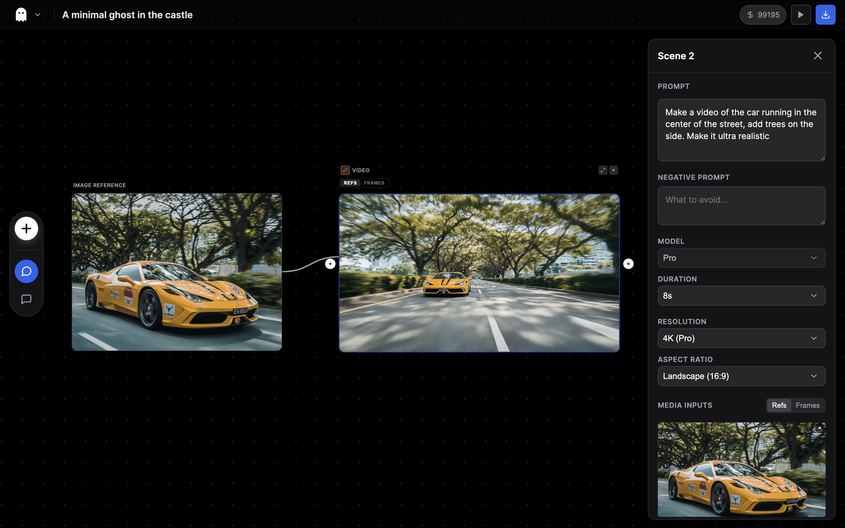This screenshot has height=528, width=845.
Task: Click inside the Negative Prompt field
Action: tap(740, 206)
